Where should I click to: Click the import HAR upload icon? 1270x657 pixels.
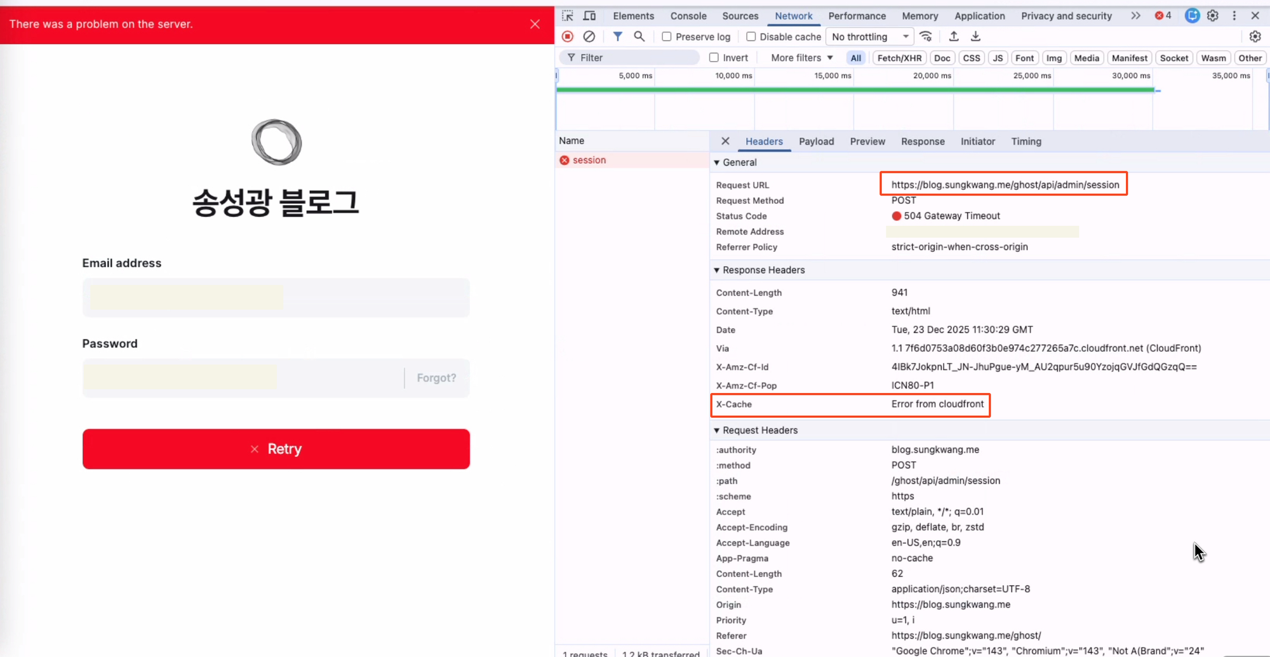click(x=954, y=37)
